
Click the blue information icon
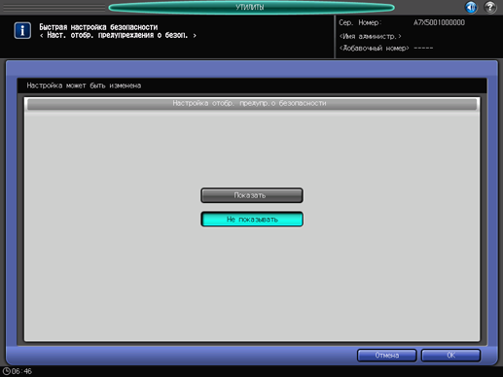coord(22,30)
